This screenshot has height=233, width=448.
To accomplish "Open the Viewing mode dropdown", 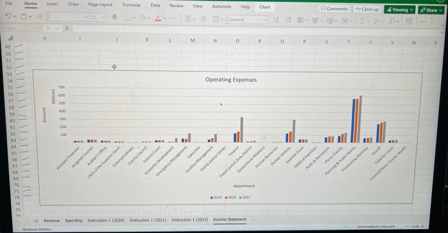I will (399, 10).
